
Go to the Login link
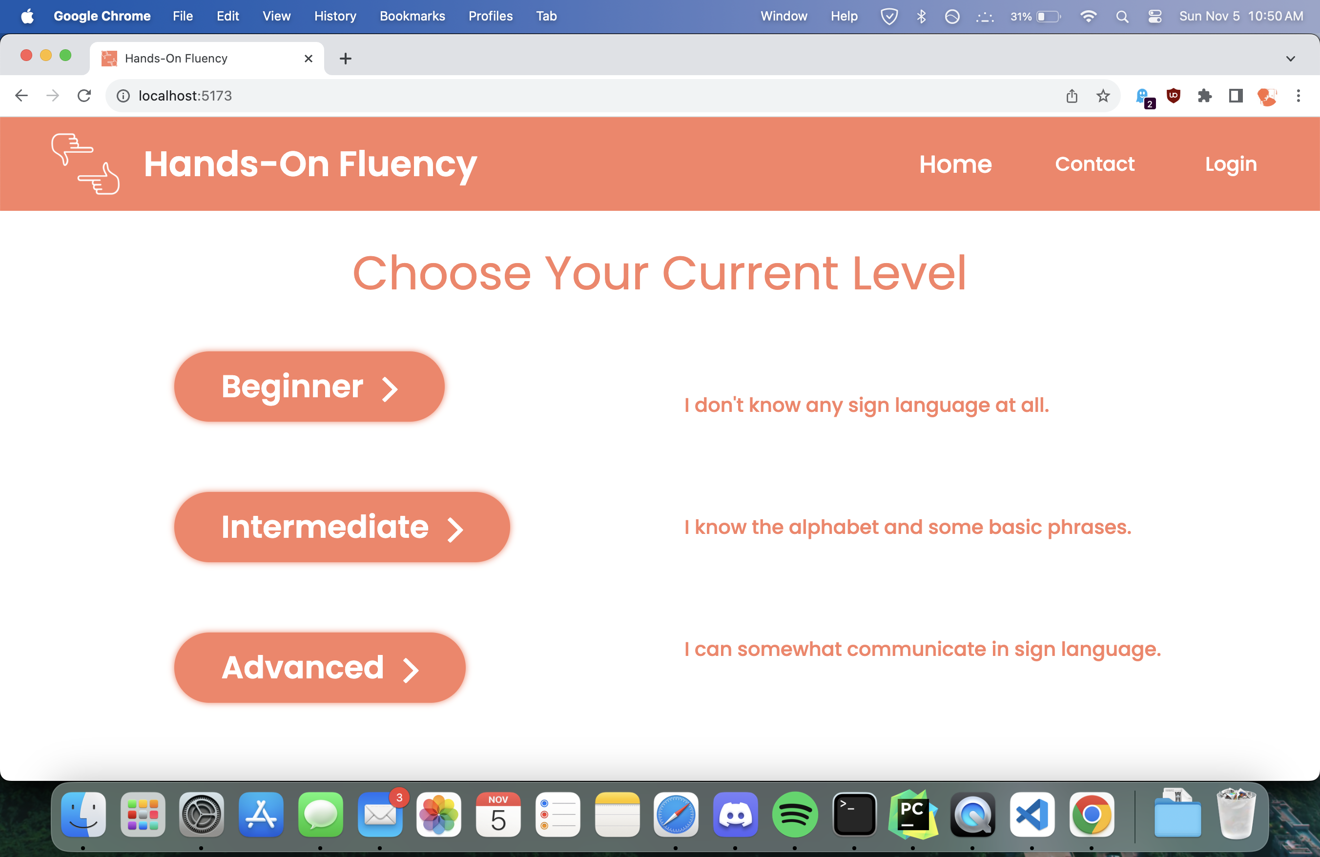pos(1230,164)
